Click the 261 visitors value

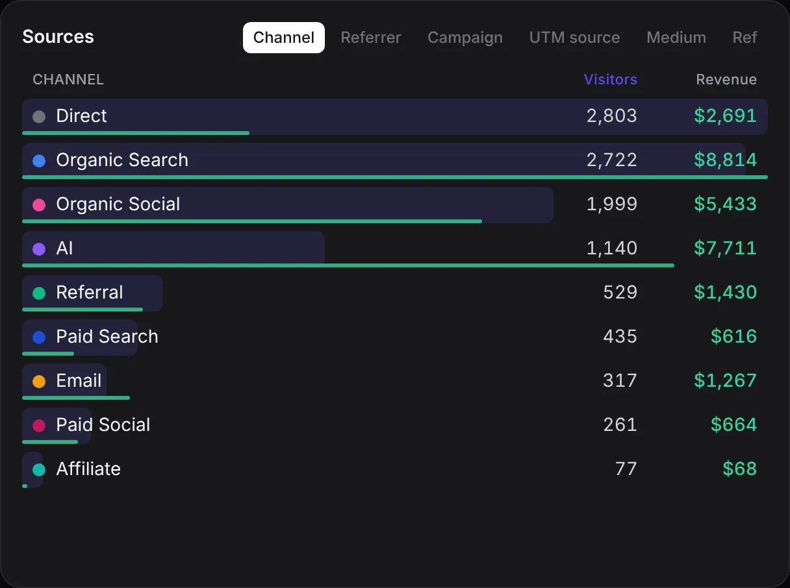[x=620, y=425]
